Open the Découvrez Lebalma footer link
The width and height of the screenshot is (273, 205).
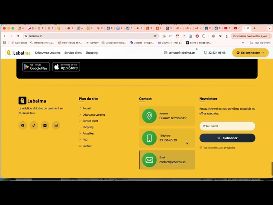[92, 114]
